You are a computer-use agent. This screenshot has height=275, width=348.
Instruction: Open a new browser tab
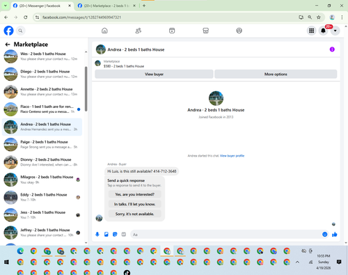tap(144, 6)
